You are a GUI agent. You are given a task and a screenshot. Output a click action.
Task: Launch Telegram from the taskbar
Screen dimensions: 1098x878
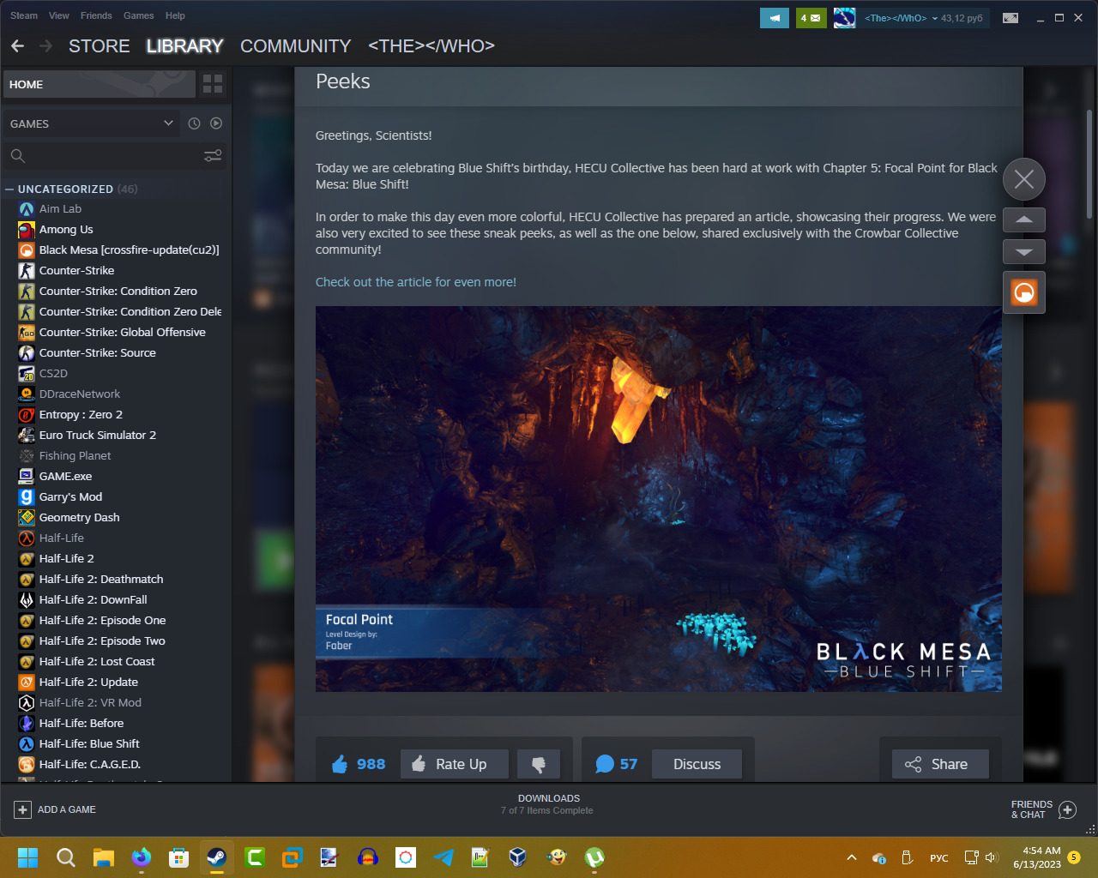click(x=443, y=857)
